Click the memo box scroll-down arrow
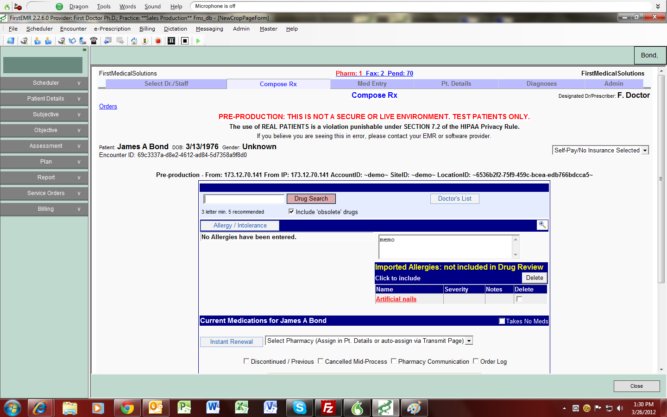Viewport: 667px width, 417px height. pyautogui.click(x=516, y=255)
